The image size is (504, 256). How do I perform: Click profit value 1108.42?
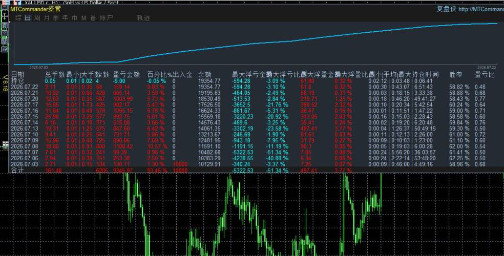coord(123,146)
